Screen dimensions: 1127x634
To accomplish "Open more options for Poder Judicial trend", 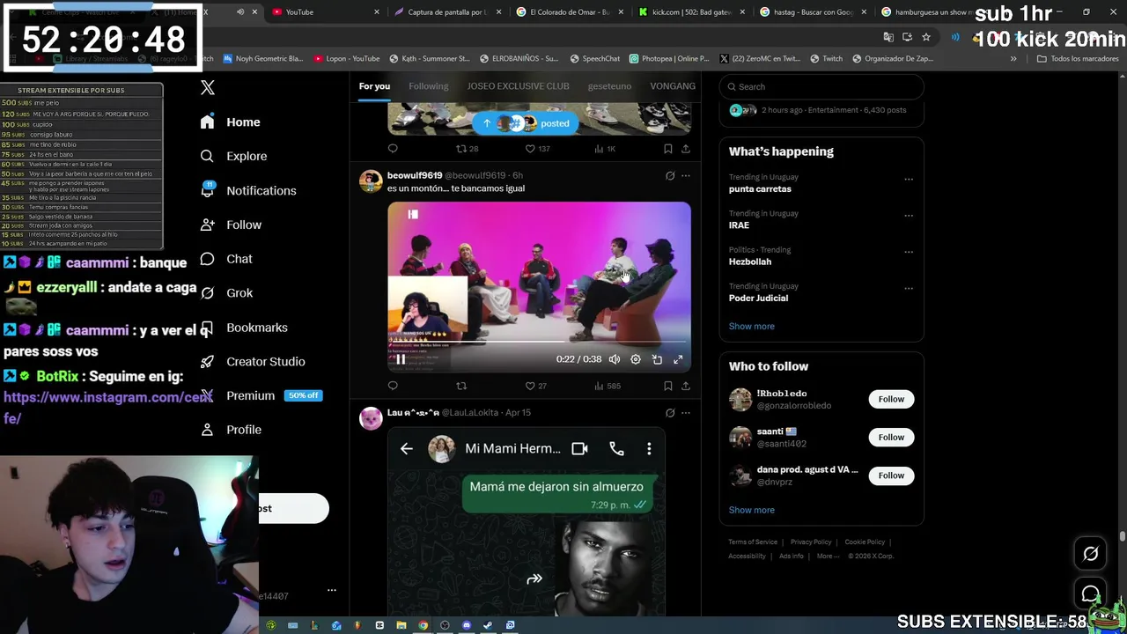I will 909,289.
